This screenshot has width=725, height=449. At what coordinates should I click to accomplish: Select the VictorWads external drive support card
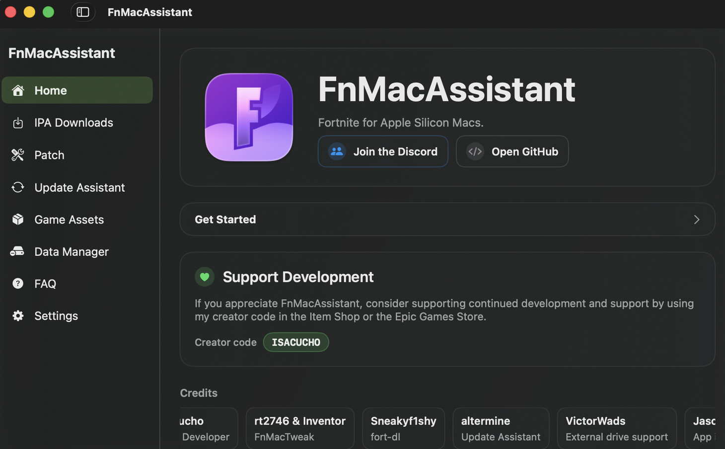pyautogui.click(x=617, y=428)
